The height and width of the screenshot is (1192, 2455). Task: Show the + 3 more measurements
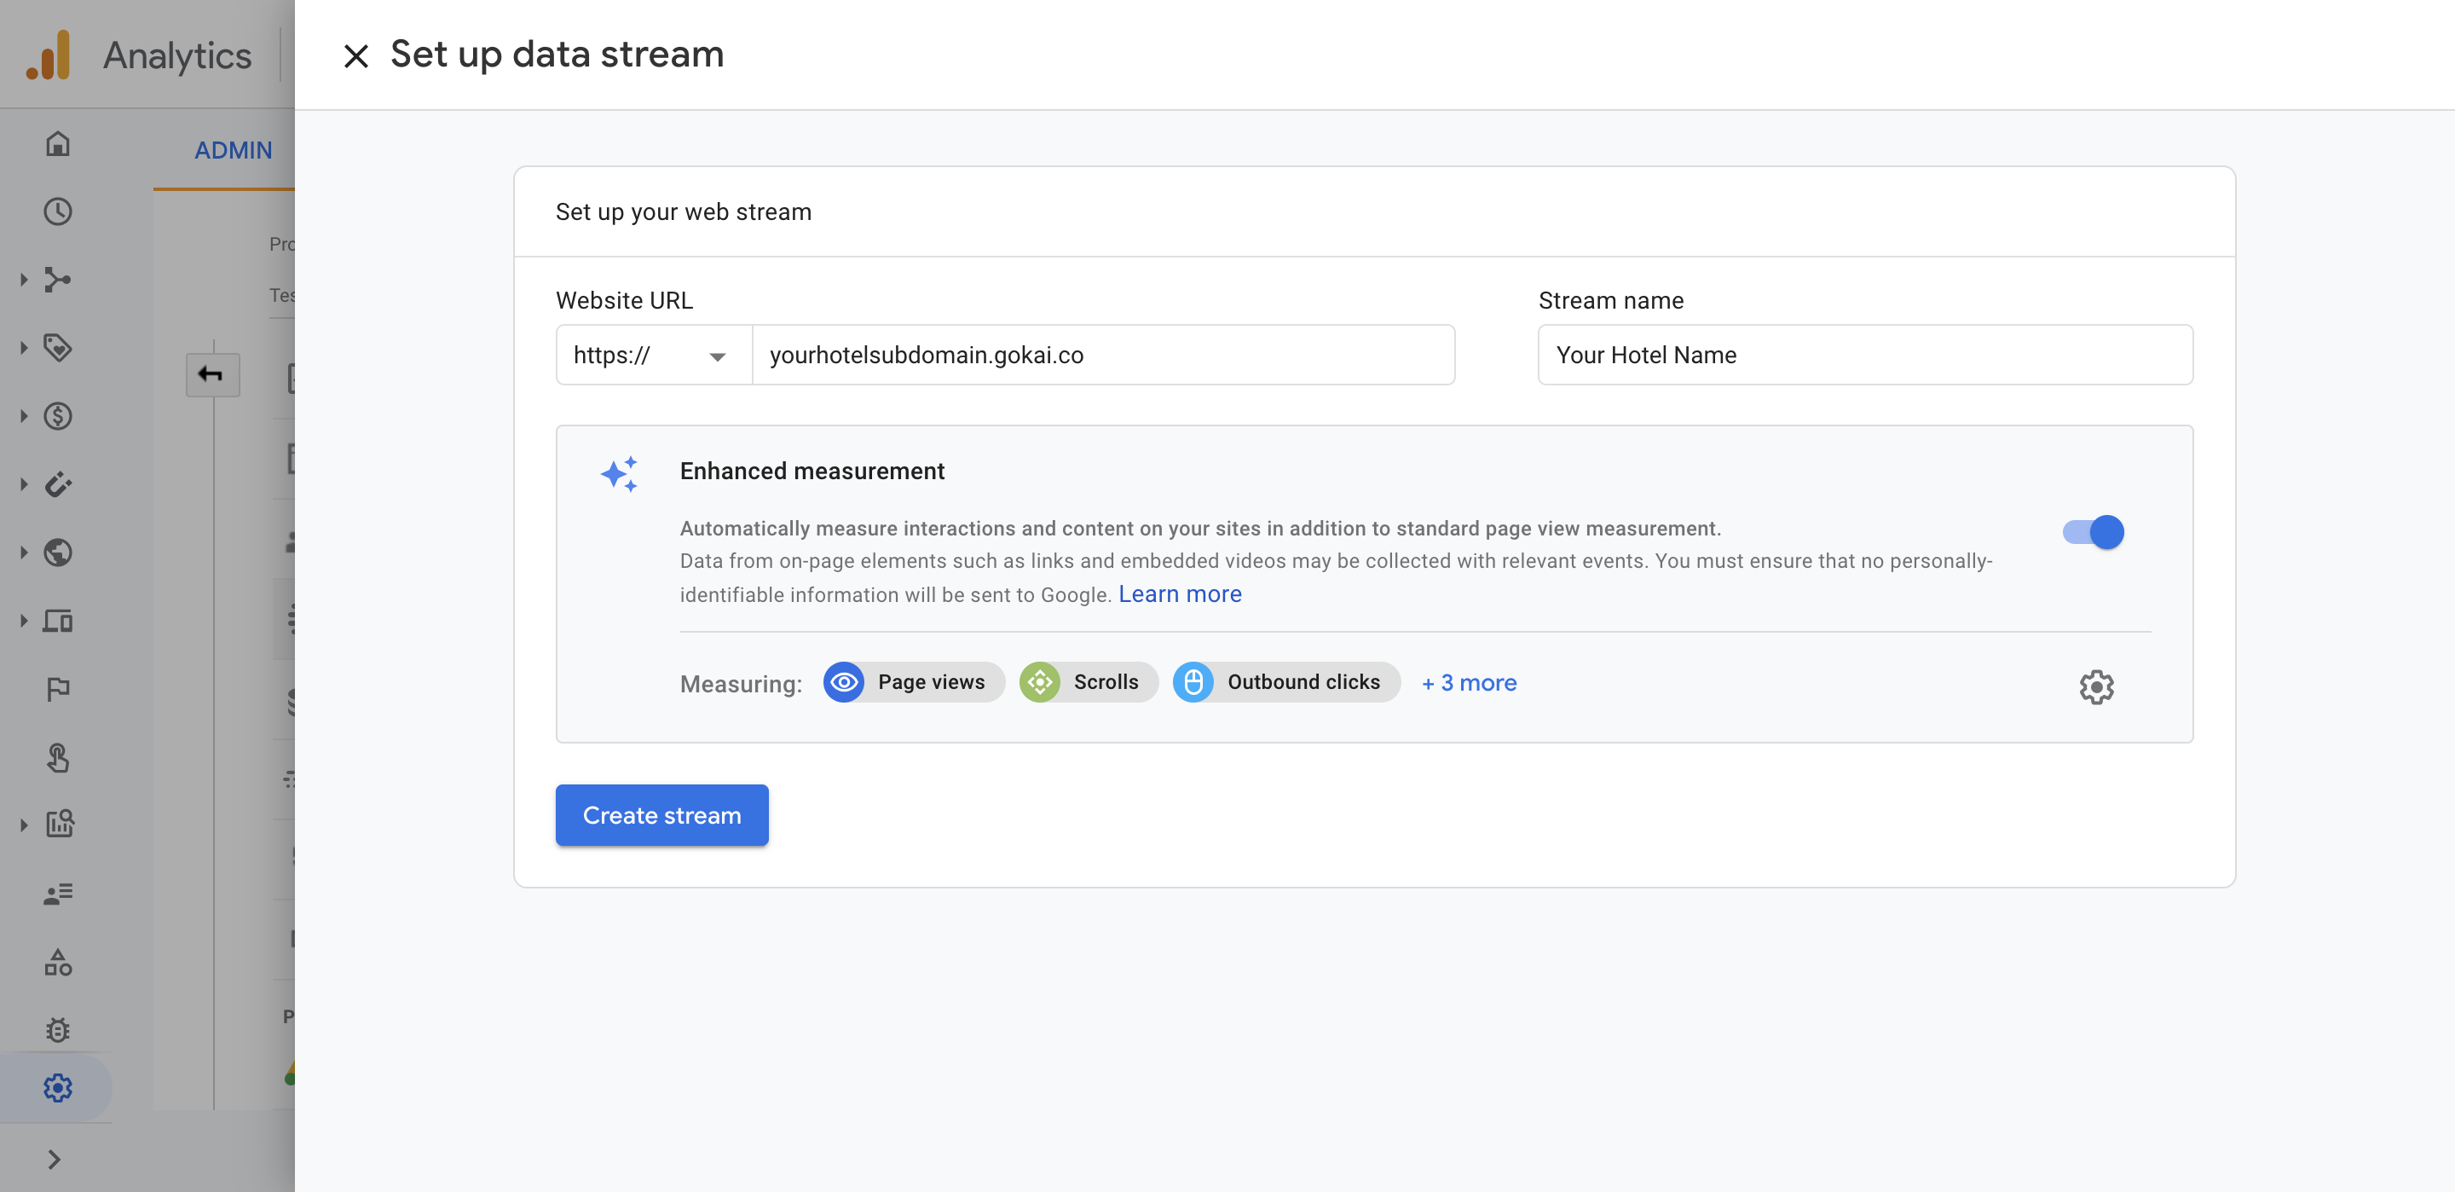tap(1469, 683)
